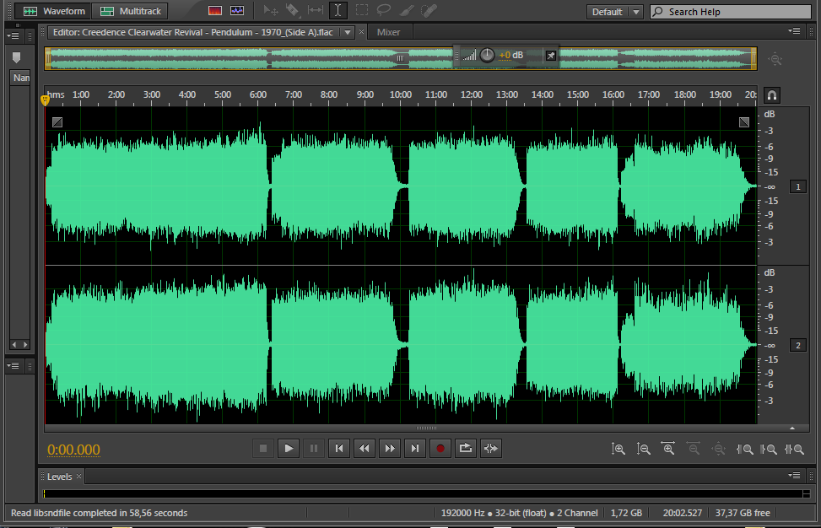Open upper left panel options menu
821x528 pixels.
pyautogui.click(x=13, y=35)
